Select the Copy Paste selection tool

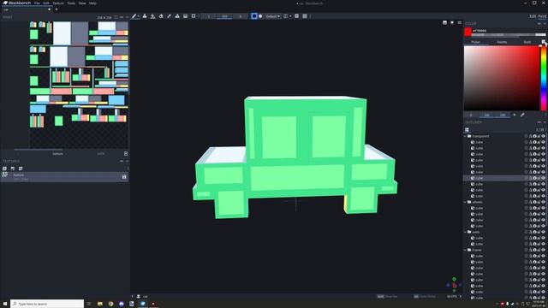coord(194,16)
